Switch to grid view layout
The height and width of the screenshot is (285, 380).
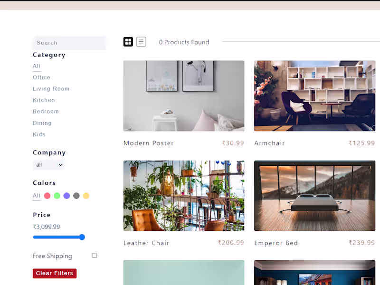click(128, 42)
